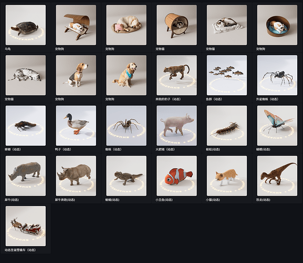Click '宠物猫' label under barrel cat house
Screen dimensions: 303x263
coord(160,49)
